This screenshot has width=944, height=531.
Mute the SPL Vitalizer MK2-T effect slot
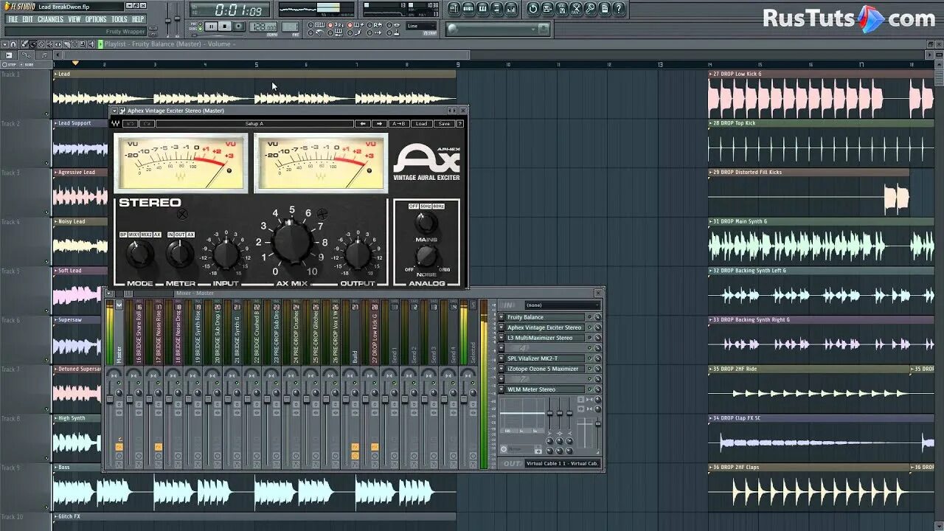click(x=590, y=358)
